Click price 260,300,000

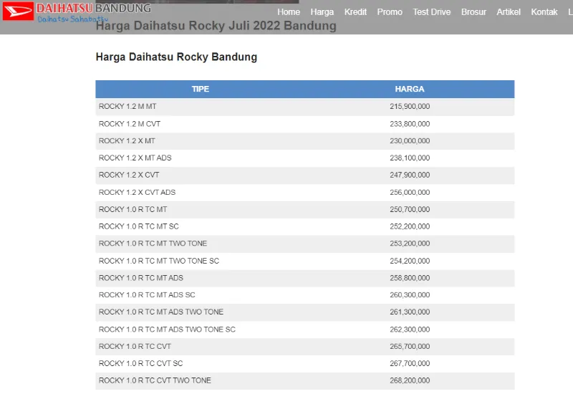(410, 295)
